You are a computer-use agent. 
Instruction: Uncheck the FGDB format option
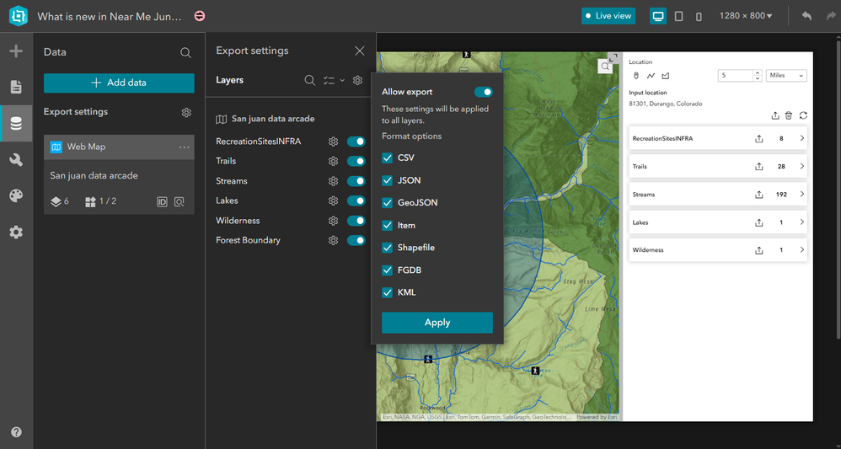pos(388,270)
